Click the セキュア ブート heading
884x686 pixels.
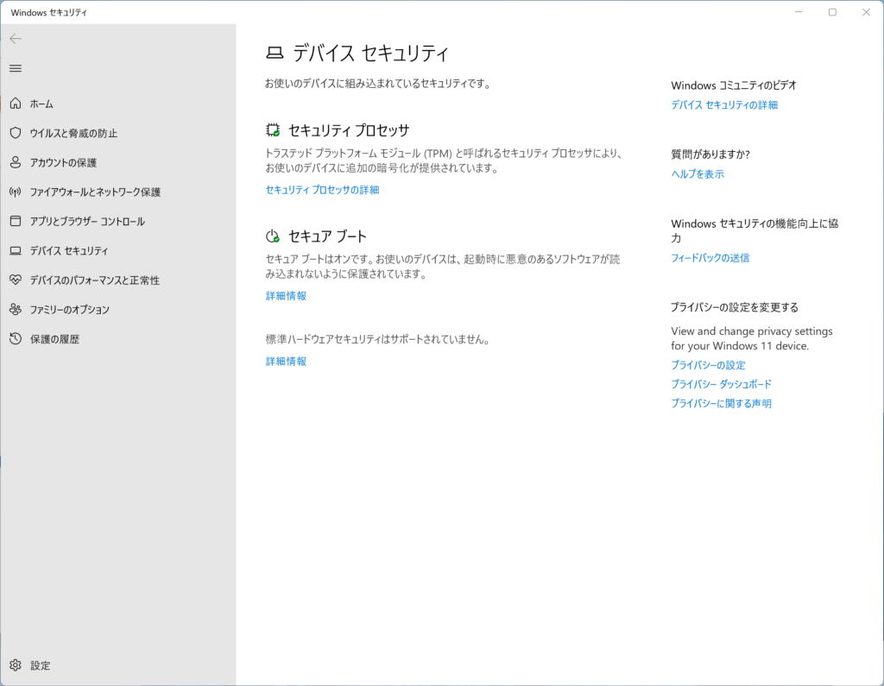pyautogui.click(x=327, y=236)
